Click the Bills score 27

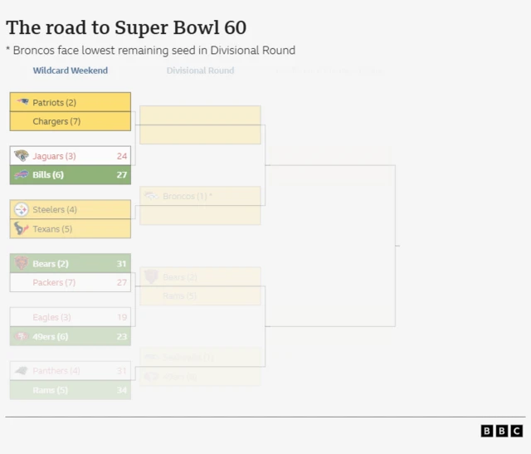pyautogui.click(x=122, y=175)
